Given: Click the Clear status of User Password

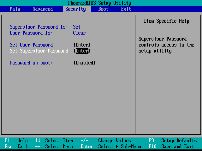Looking at the screenshot, I should pos(79,33).
